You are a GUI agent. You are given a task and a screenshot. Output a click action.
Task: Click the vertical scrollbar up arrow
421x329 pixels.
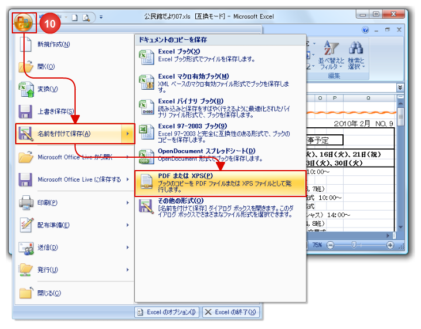[x=400, y=104]
